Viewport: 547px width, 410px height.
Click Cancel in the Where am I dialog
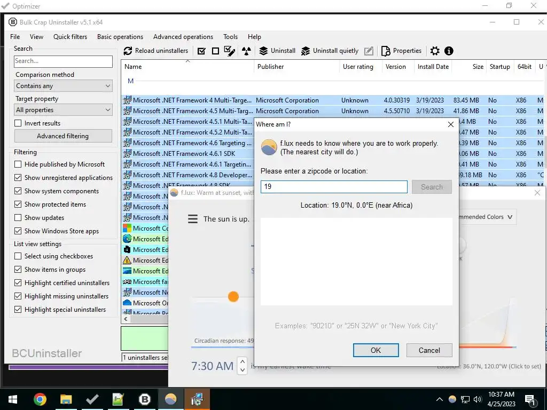point(429,350)
